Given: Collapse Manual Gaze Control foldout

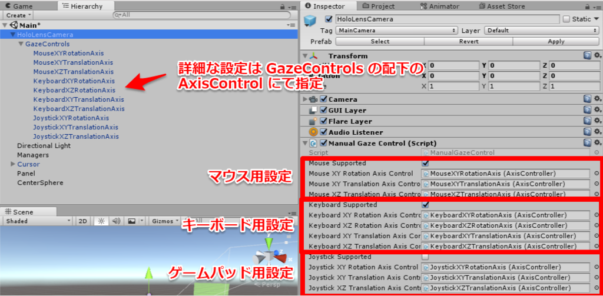Looking at the screenshot, I should [306, 143].
